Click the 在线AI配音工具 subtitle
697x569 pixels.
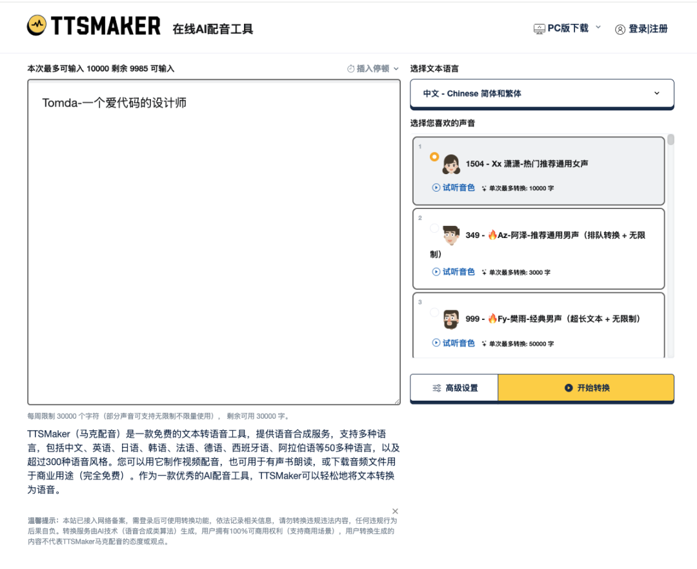[x=212, y=29]
